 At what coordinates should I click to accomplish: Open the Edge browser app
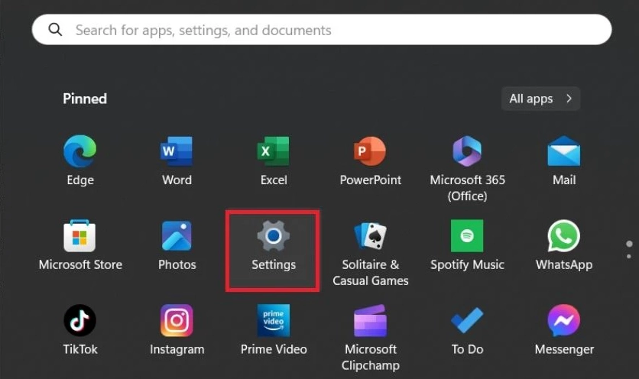[79, 152]
